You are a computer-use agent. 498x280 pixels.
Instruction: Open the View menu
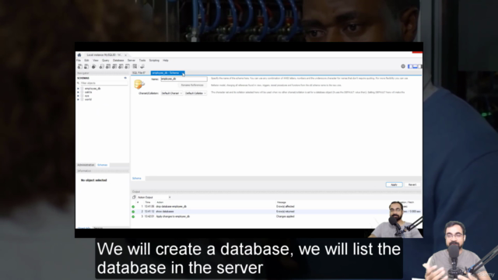point(95,61)
